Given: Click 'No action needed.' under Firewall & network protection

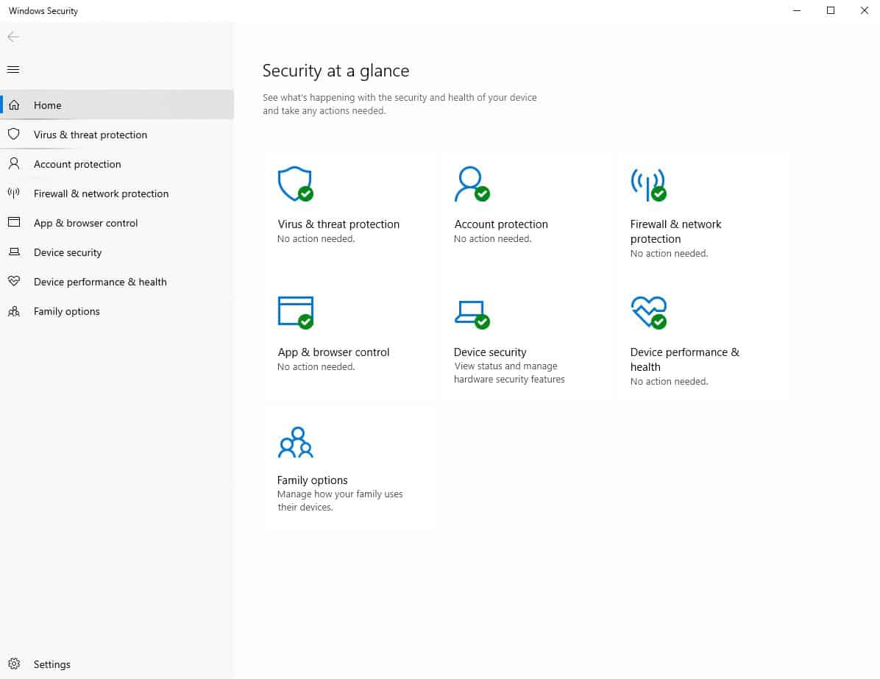Looking at the screenshot, I should [669, 253].
